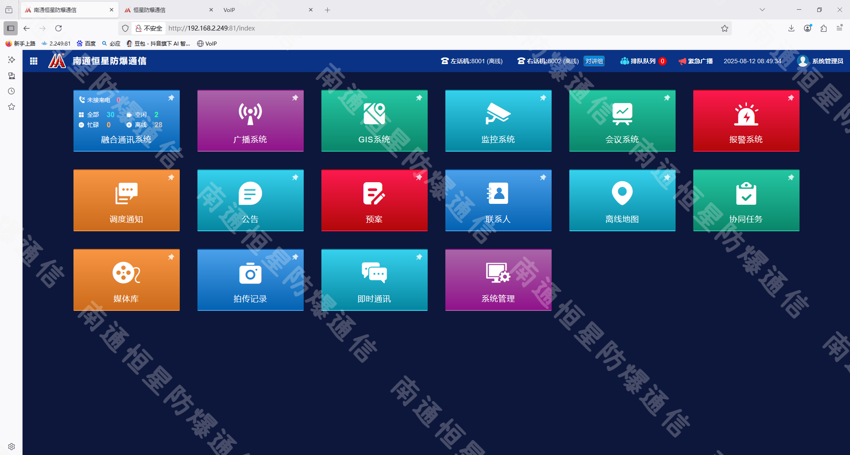
Task: Open the GIS系统 map tile
Action: coord(374,121)
